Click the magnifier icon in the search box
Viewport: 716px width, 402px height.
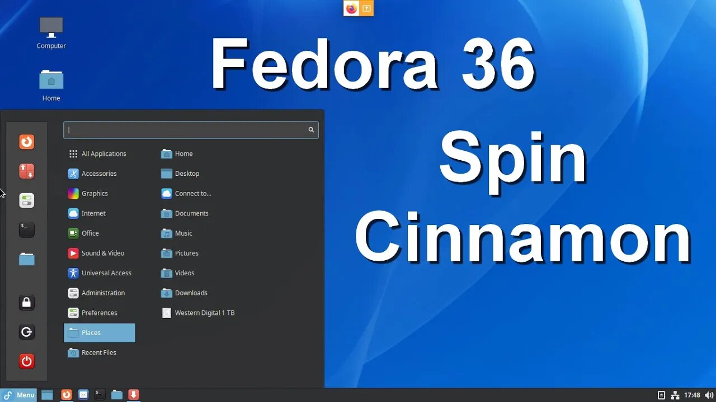pyautogui.click(x=311, y=130)
